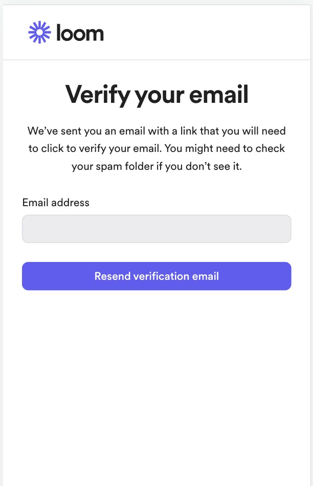Focus the Email address input field

click(156, 229)
